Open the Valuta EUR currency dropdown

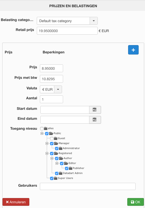coord(51,89)
